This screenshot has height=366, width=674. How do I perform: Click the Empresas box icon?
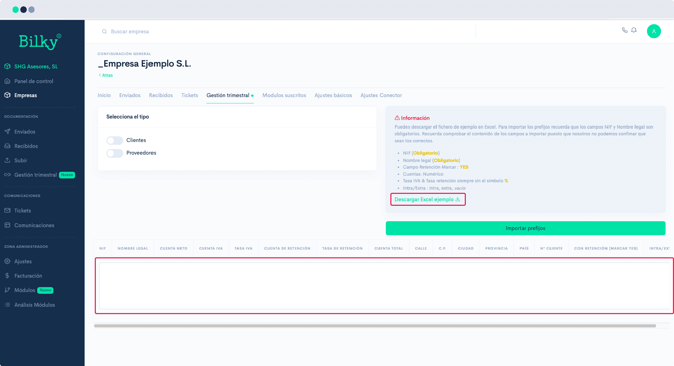(7, 95)
